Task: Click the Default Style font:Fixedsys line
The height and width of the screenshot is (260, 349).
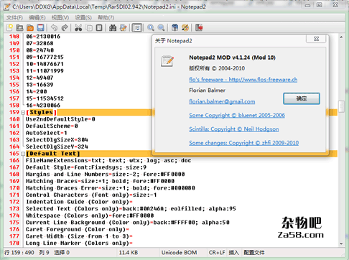Action: [x=86, y=167]
